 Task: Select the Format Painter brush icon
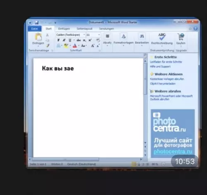[48, 45]
